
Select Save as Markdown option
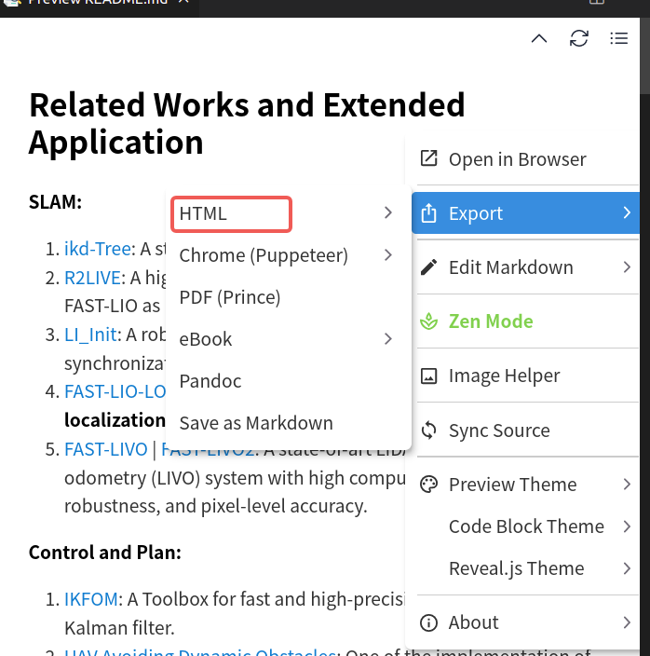pyautogui.click(x=256, y=423)
